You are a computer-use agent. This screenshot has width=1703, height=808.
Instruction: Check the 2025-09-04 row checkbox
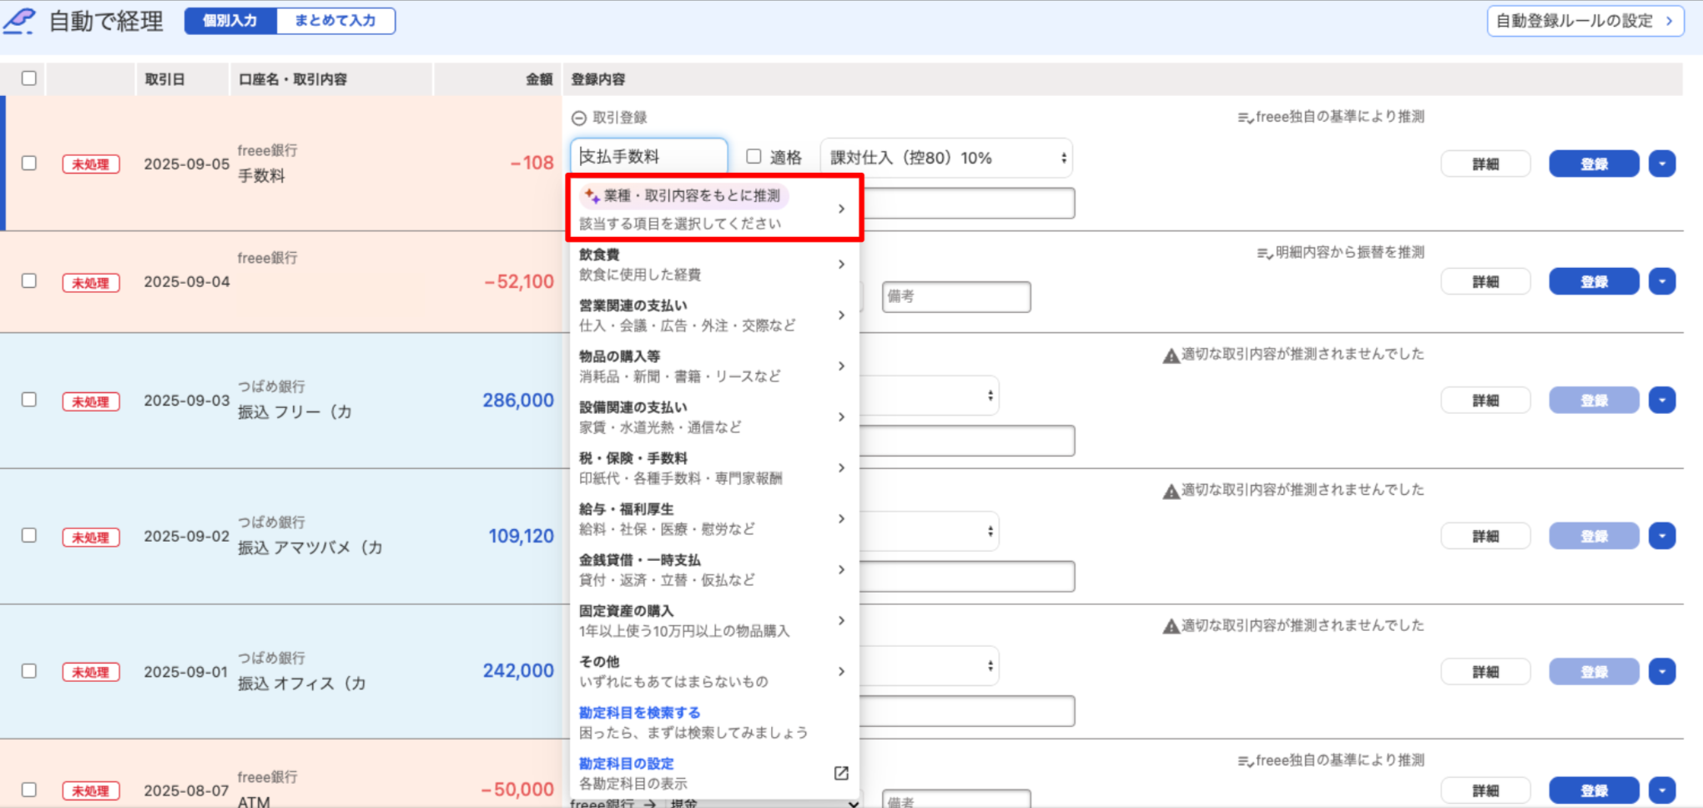29,280
